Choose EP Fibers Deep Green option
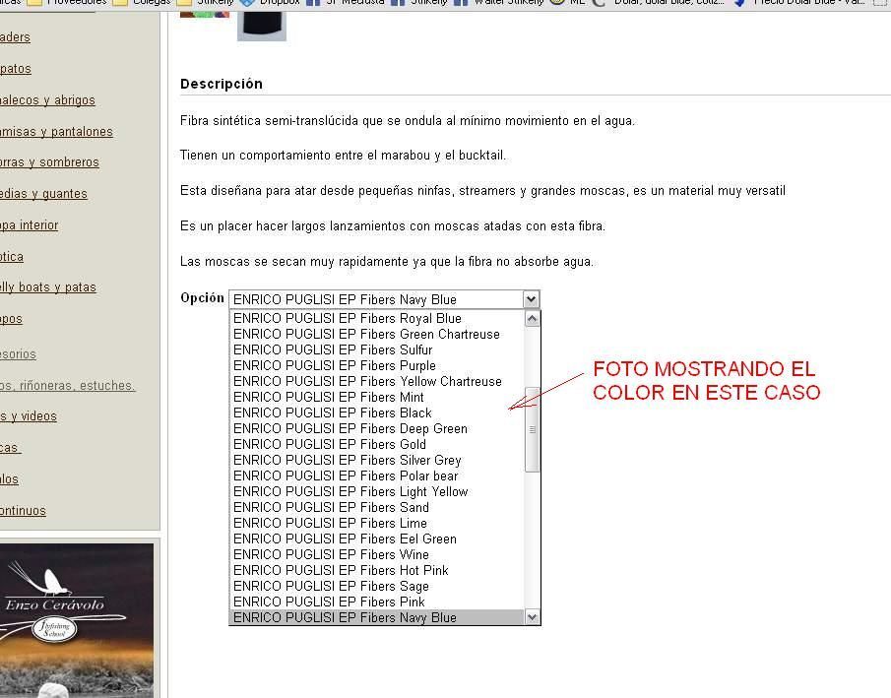The height and width of the screenshot is (698, 891). click(377, 428)
